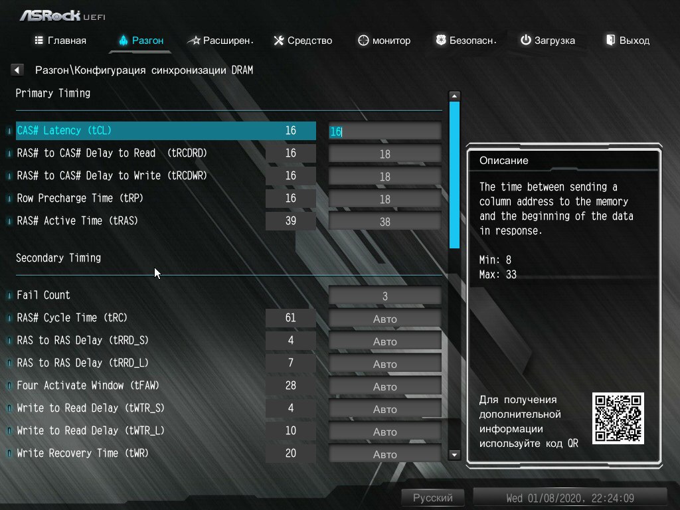Select the CAS# Latency (tCL) row
Viewport: 680px width, 510px height.
(165, 131)
